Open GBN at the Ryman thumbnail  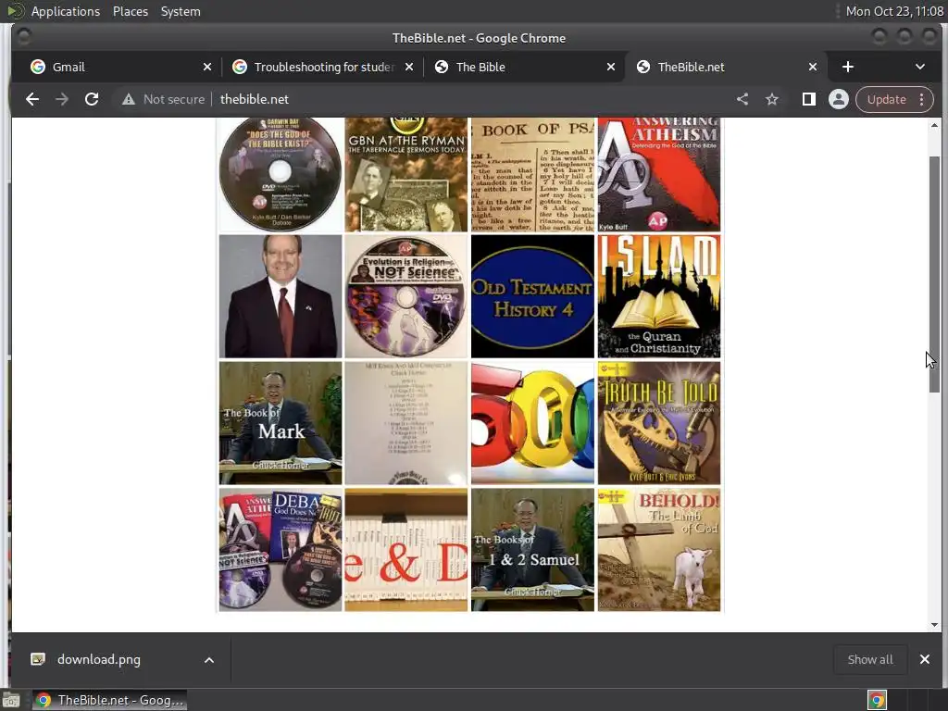(405, 174)
